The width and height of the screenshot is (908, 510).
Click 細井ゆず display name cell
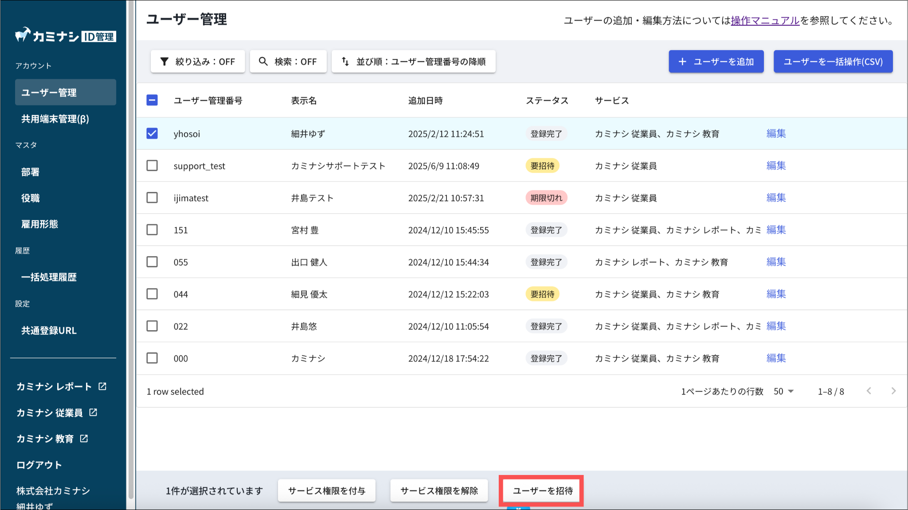point(308,134)
